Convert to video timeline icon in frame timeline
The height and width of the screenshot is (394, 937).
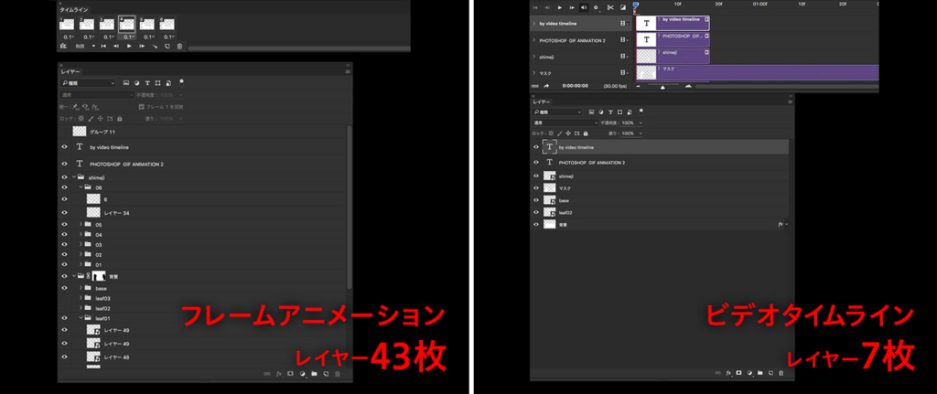point(63,46)
